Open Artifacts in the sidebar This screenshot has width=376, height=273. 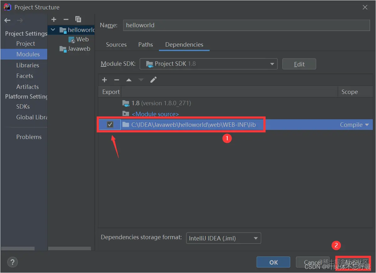24,87
